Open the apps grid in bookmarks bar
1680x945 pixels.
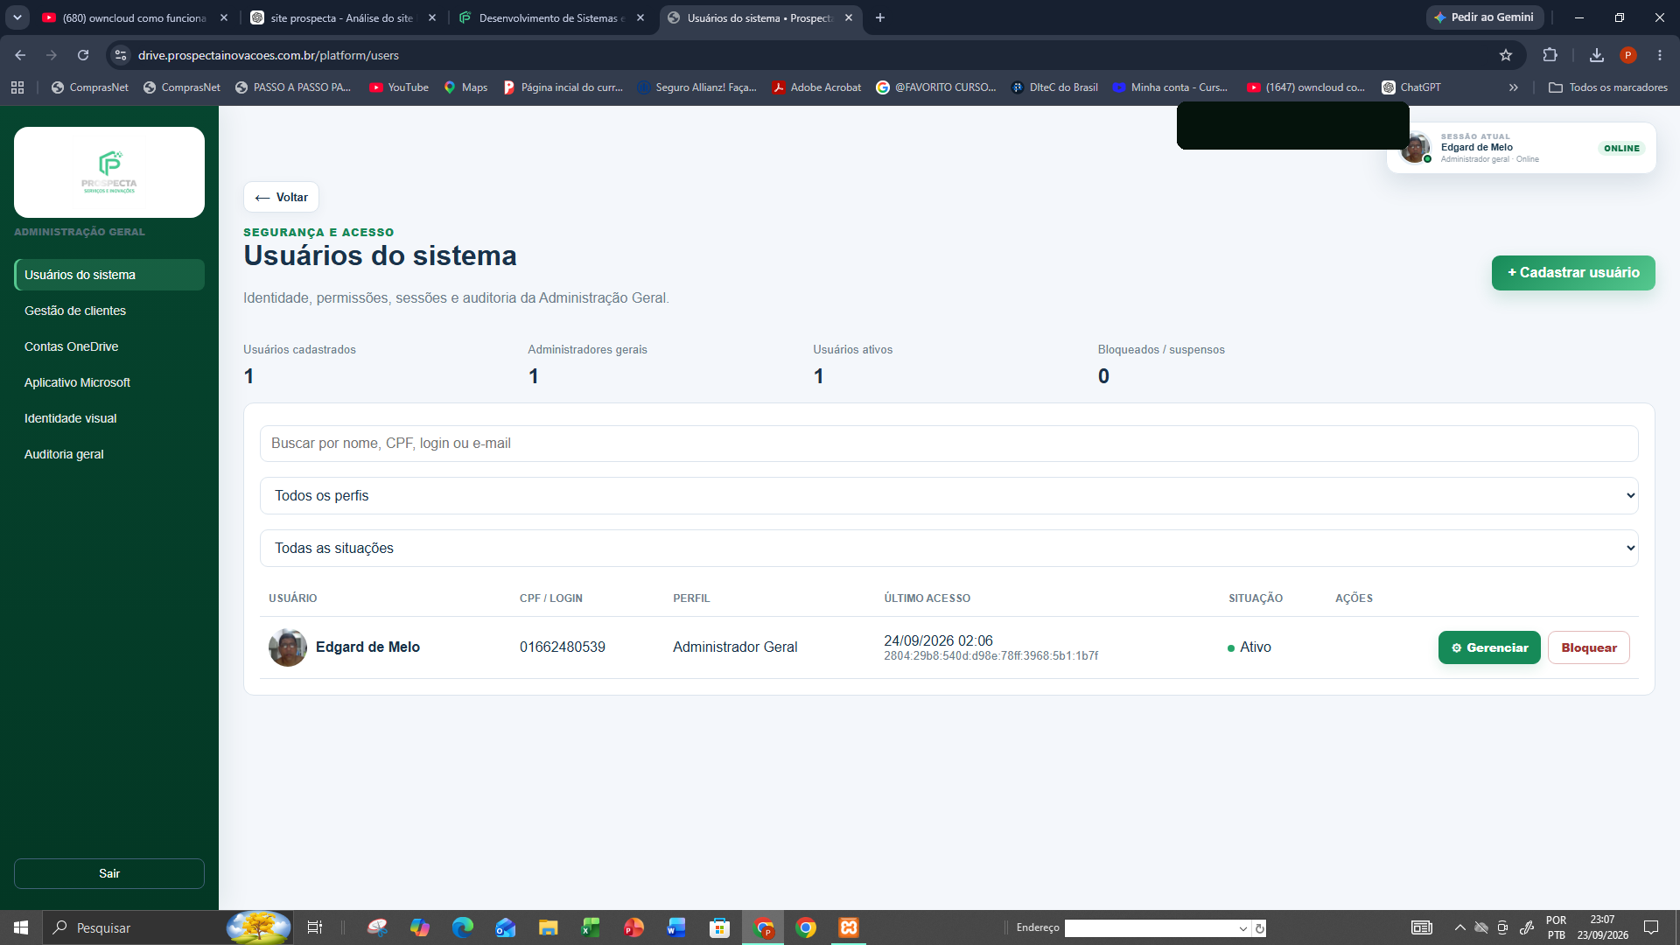point(17,87)
